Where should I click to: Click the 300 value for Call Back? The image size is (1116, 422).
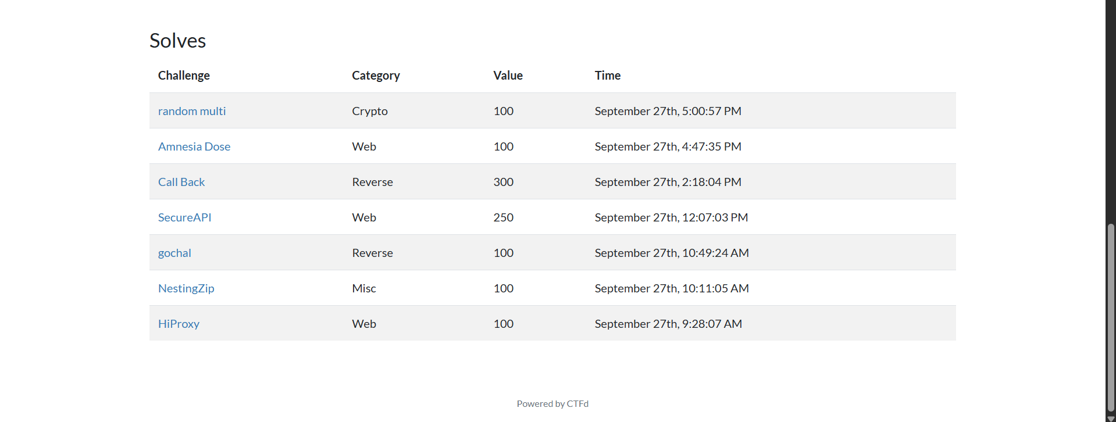(503, 182)
